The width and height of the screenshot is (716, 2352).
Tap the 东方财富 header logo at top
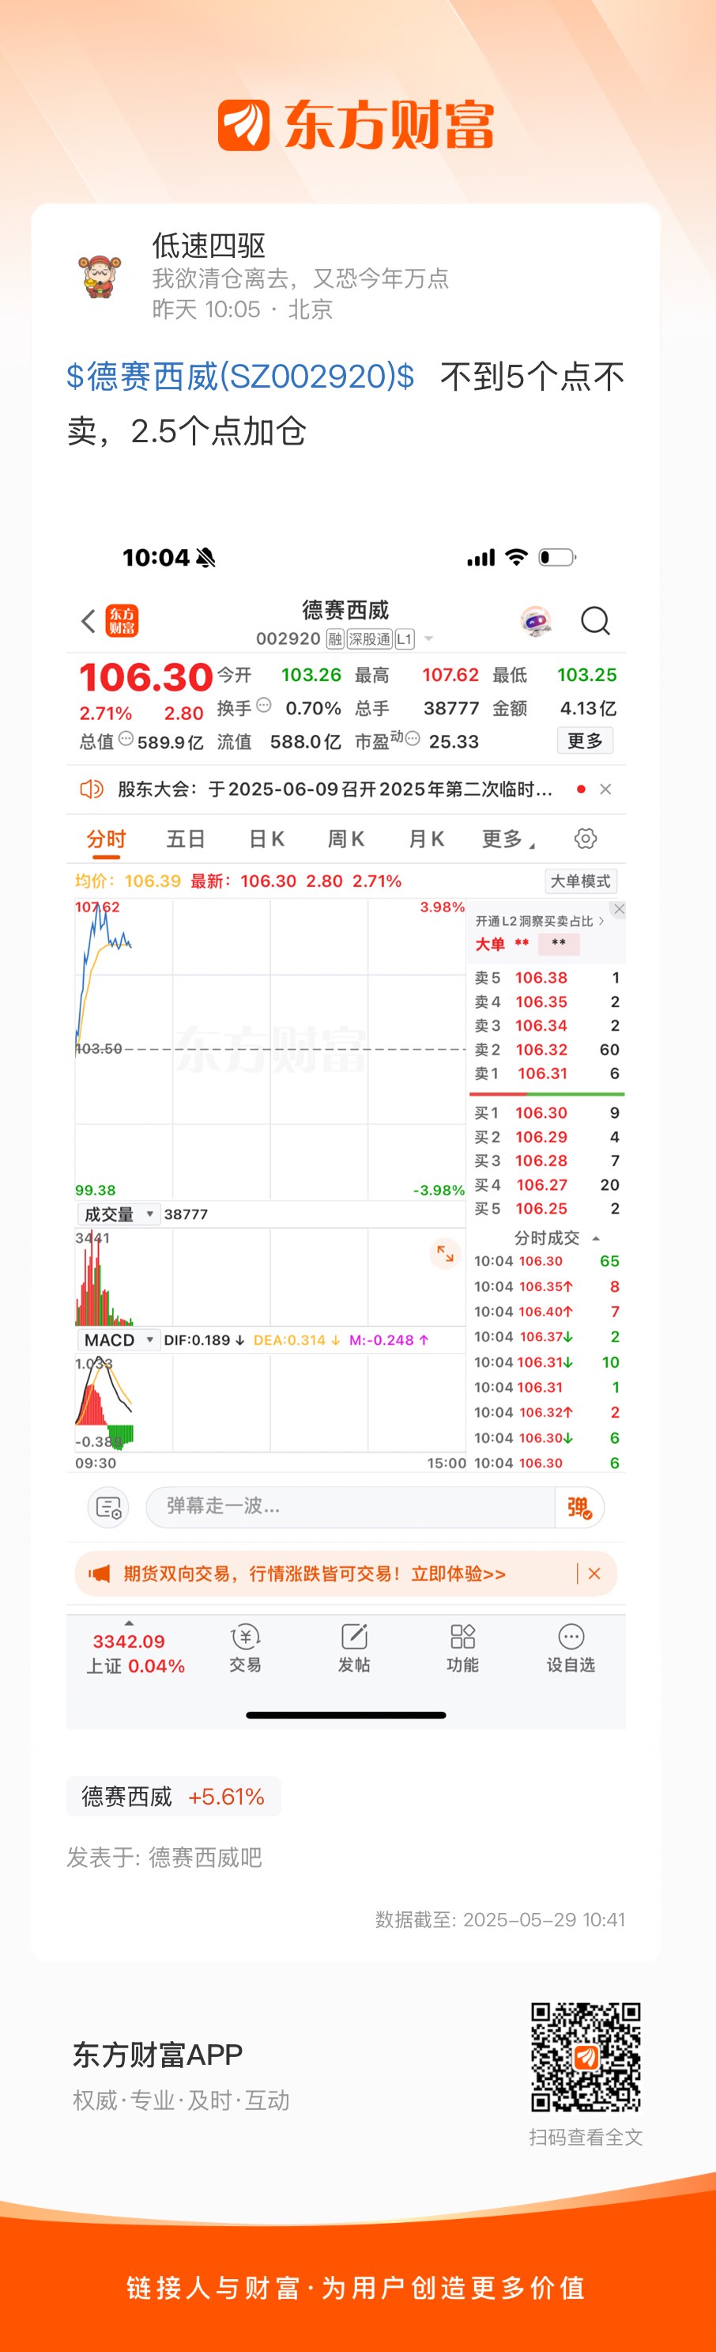coord(356,125)
